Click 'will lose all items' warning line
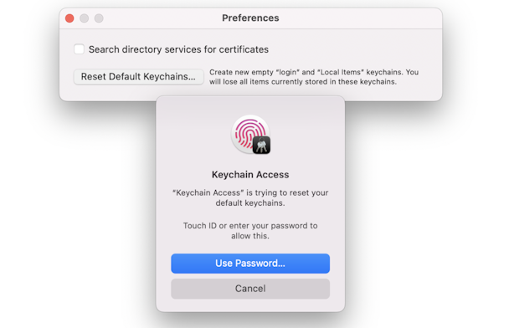Viewport: 509px width, 328px height. click(303, 82)
